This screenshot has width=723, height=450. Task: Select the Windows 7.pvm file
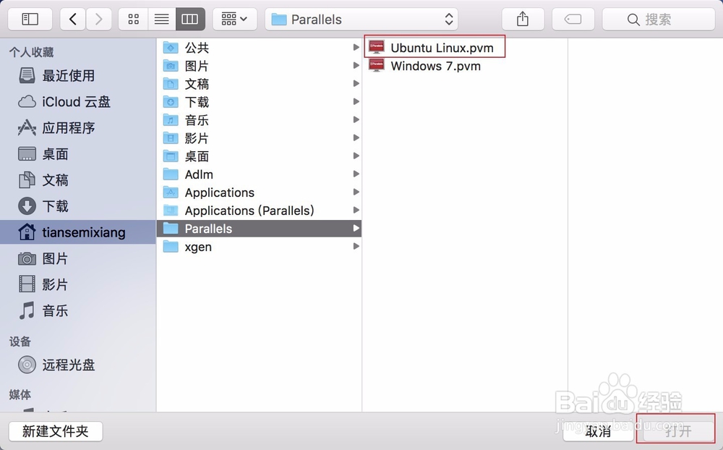(x=435, y=66)
